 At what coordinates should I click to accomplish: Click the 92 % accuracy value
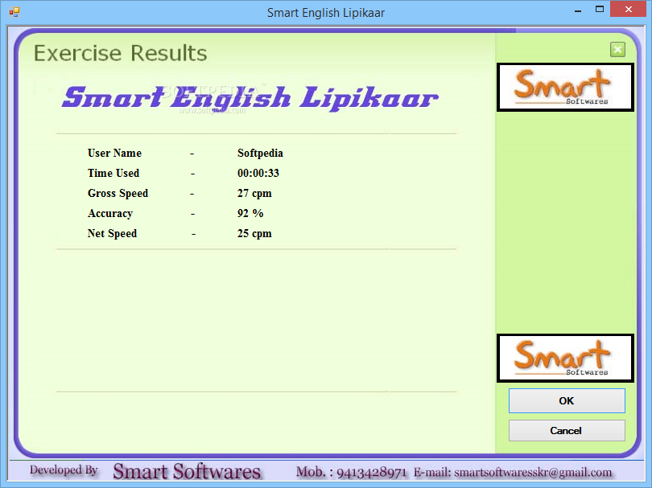pos(250,214)
